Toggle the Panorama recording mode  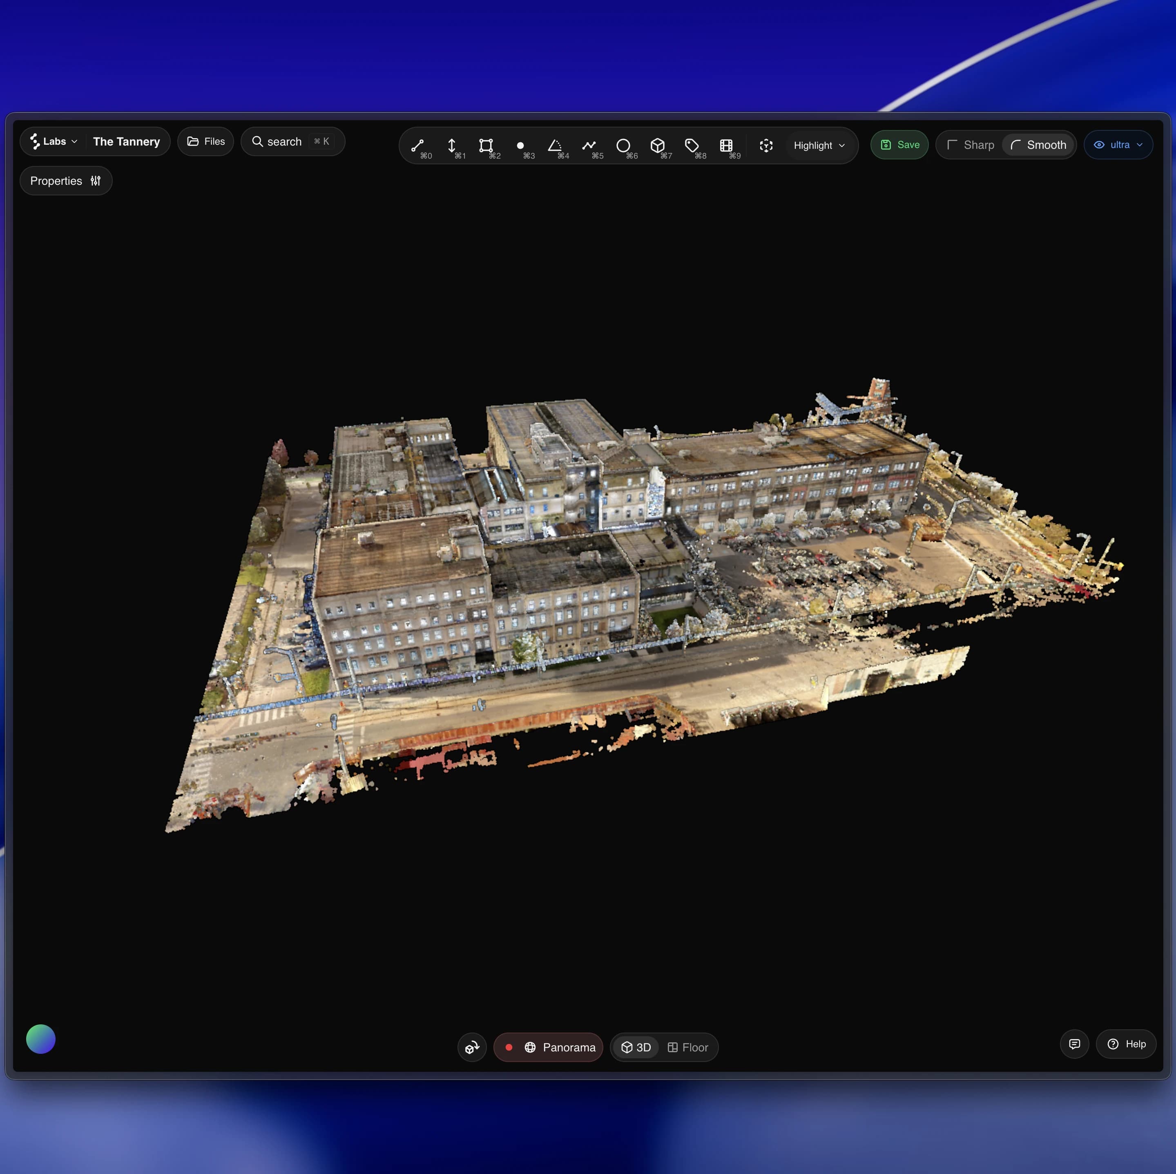pos(549,1047)
